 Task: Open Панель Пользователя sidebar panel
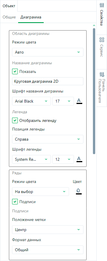102,88
